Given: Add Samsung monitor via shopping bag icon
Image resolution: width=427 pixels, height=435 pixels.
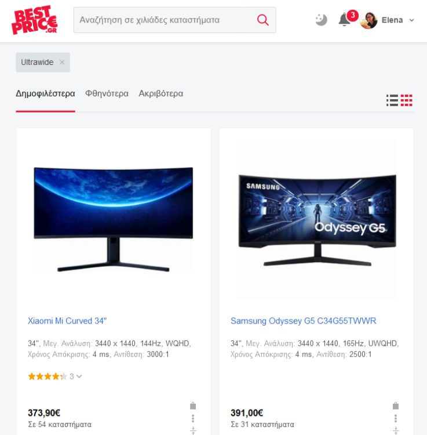Looking at the screenshot, I should pos(396,406).
